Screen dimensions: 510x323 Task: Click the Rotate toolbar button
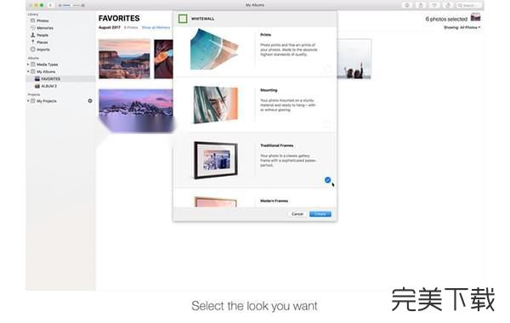[448, 5]
